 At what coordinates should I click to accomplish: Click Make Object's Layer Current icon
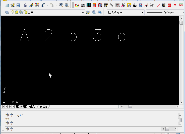click(88, 12)
